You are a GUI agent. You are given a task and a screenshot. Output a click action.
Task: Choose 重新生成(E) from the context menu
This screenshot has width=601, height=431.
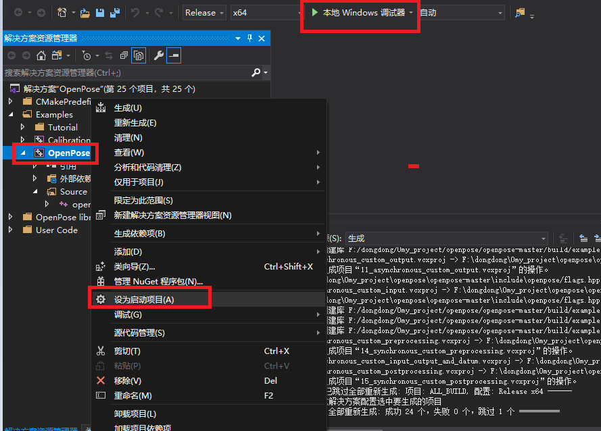point(208,122)
